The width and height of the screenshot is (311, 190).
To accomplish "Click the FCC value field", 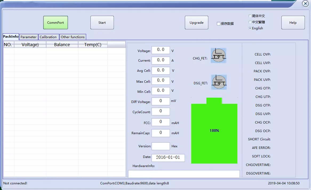I will 161,122.
